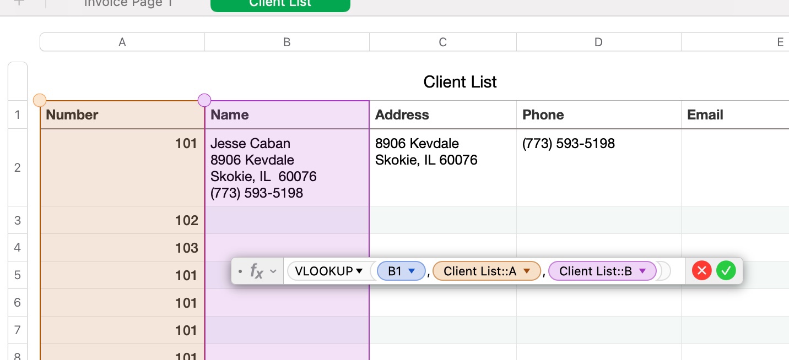Click the purple range handle on column B
The height and width of the screenshot is (360, 789).
[204, 100]
